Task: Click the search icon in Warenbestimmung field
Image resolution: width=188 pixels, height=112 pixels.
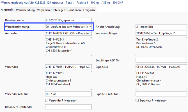Action: [x=87, y=27]
